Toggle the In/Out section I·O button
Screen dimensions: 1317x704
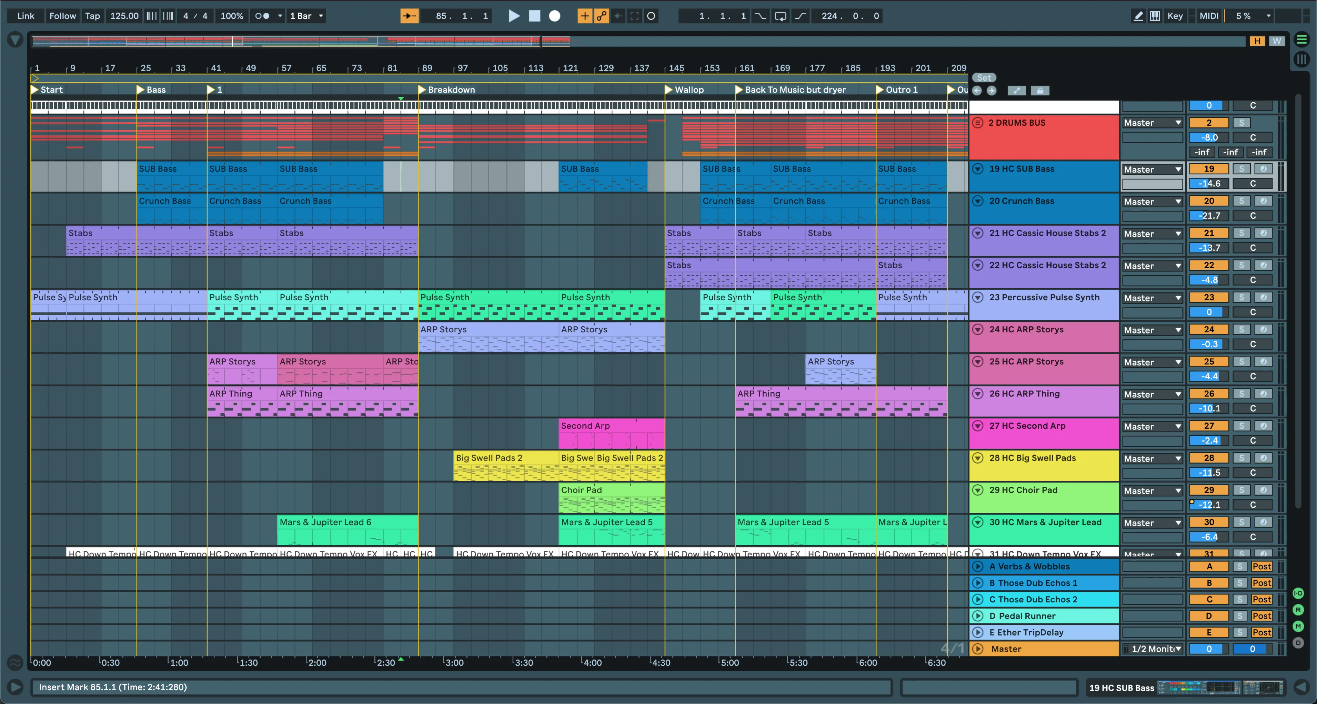[x=1298, y=593]
